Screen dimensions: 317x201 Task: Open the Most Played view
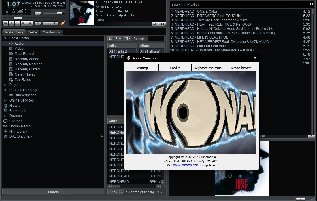click(24, 54)
